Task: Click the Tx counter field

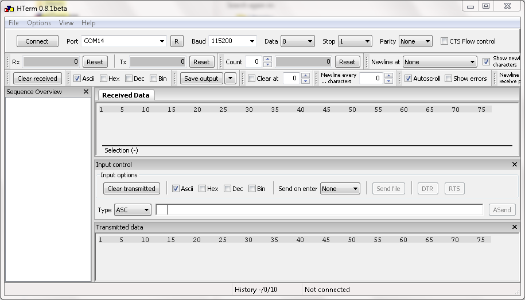Action: (158, 61)
